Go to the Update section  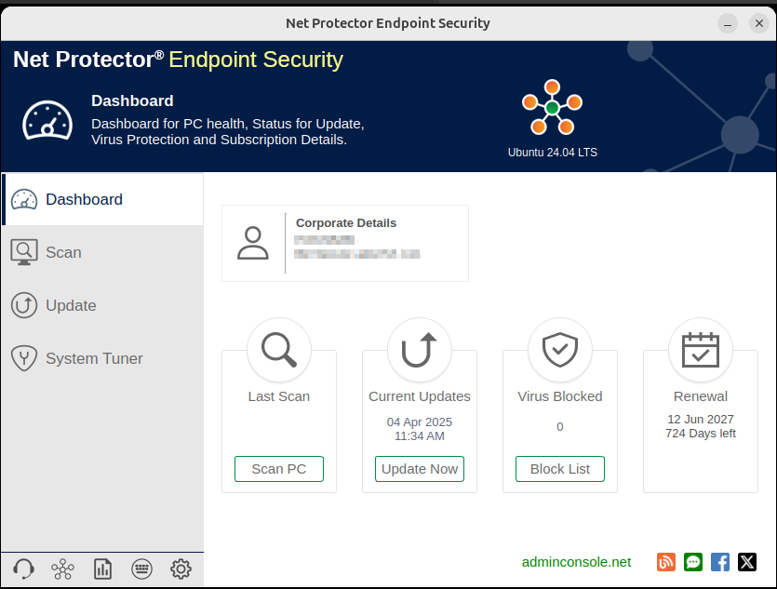pyautogui.click(x=71, y=305)
